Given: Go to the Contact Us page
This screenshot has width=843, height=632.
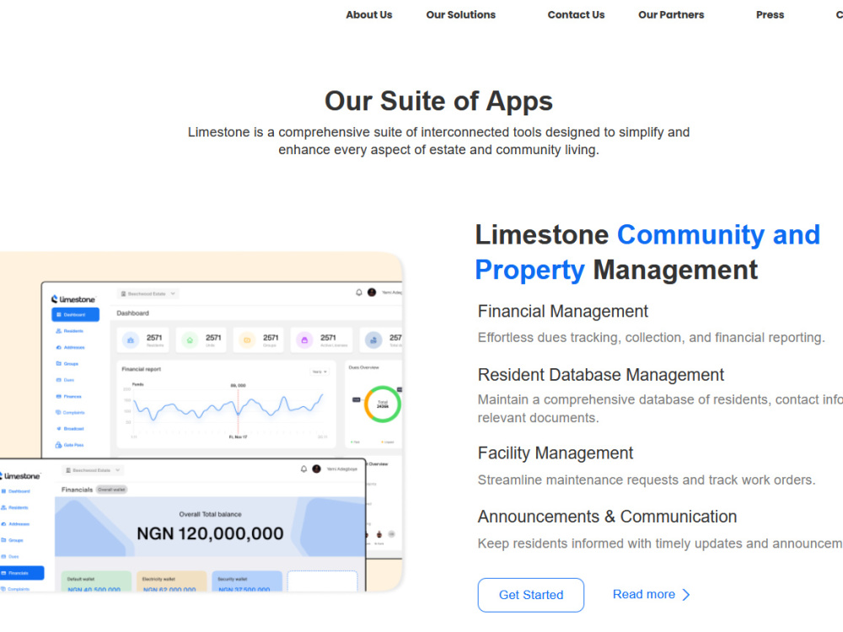Looking at the screenshot, I should click(x=576, y=15).
